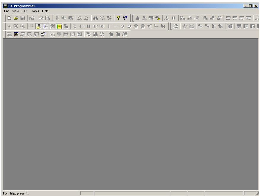Insert new open contact symbol
This screenshot has height=196, width=260.
coord(81,26)
